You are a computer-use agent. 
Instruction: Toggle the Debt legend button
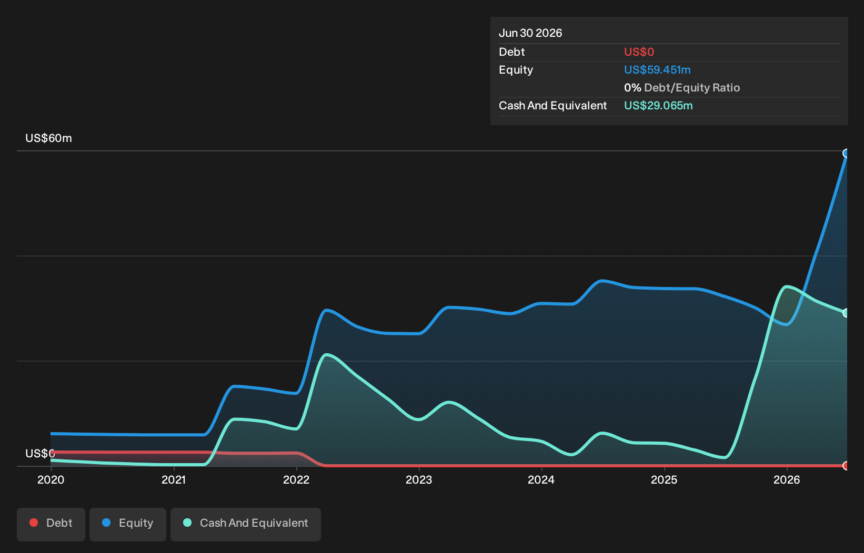pos(51,524)
